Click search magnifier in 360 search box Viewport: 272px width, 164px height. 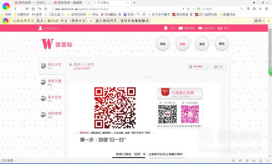point(241,9)
